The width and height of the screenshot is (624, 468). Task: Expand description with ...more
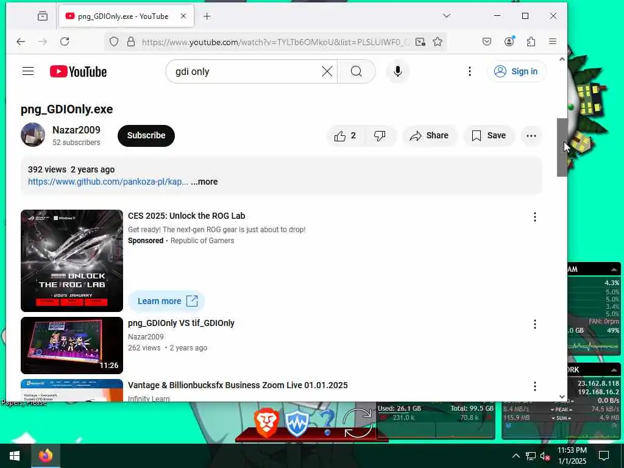[204, 182]
